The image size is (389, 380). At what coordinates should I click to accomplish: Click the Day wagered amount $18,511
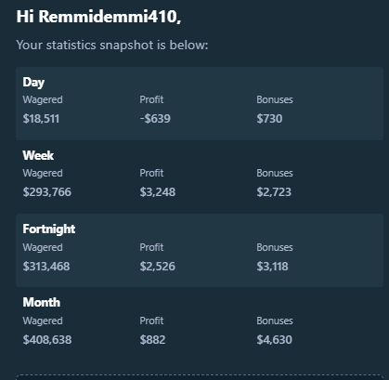click(x=41, y=119)
